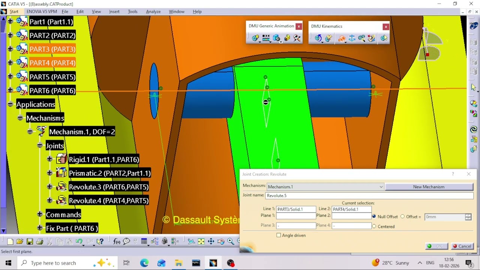Click the New file icon in bottom toolbar
Screen dimensions: 480x270
[x=10, y=241]
